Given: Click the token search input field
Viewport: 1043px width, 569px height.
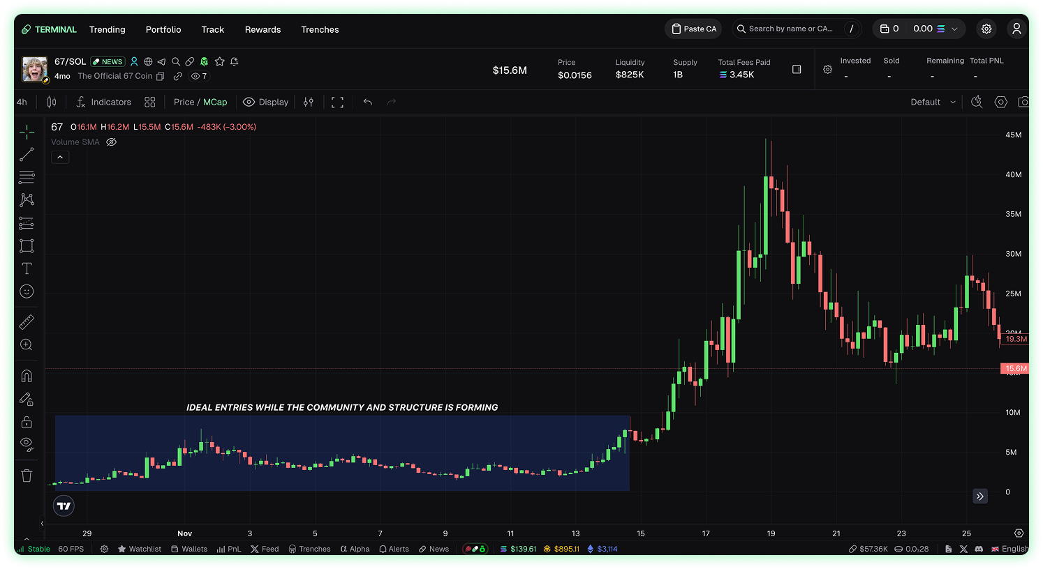Looking at the screenshot, I should 790,29.
